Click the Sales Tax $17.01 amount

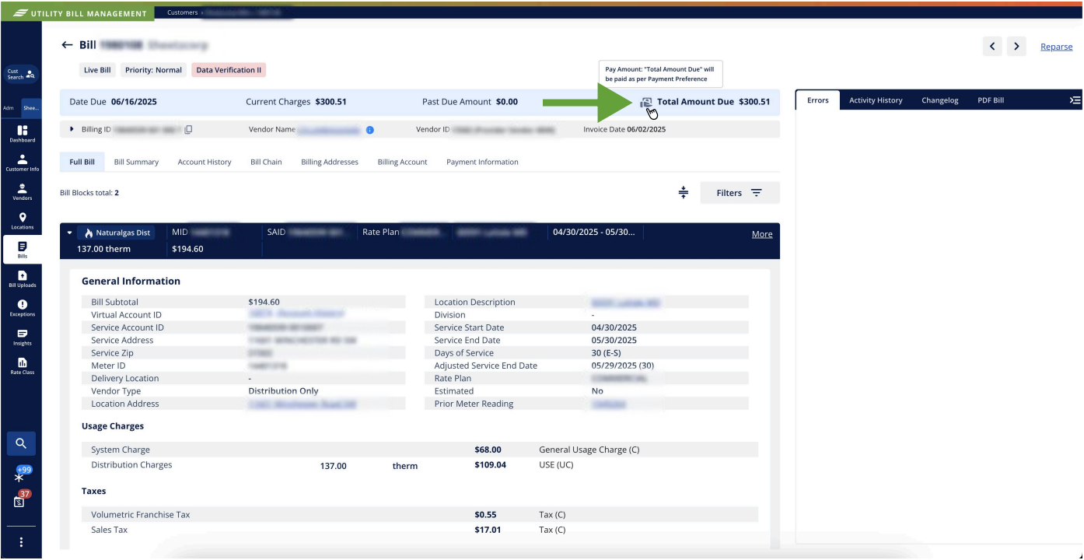coord(488,530)
